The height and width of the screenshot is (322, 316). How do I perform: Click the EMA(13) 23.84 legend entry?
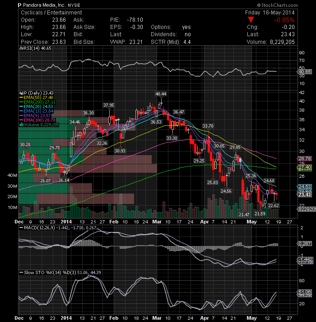38,111
